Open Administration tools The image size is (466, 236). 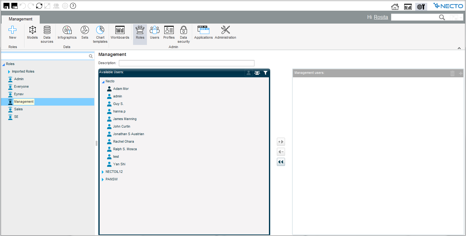point(225,33)
